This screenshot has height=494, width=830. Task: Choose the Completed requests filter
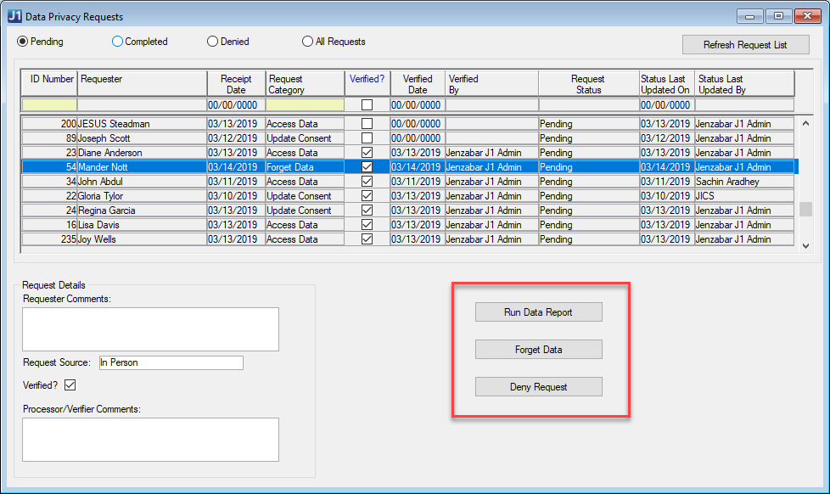118,42
